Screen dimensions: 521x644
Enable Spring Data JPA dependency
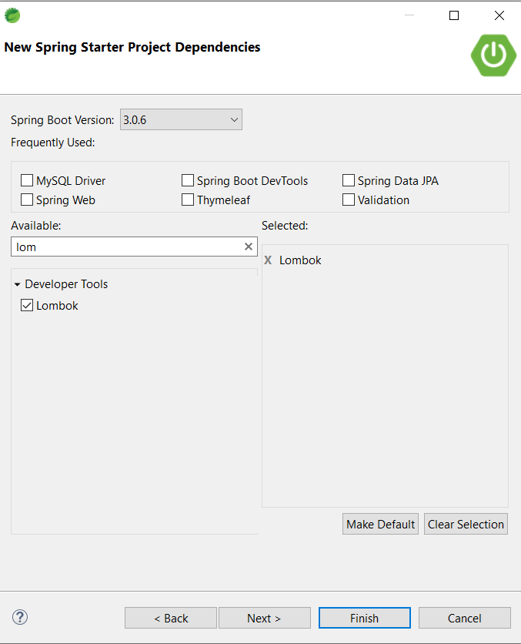(349, 181)
